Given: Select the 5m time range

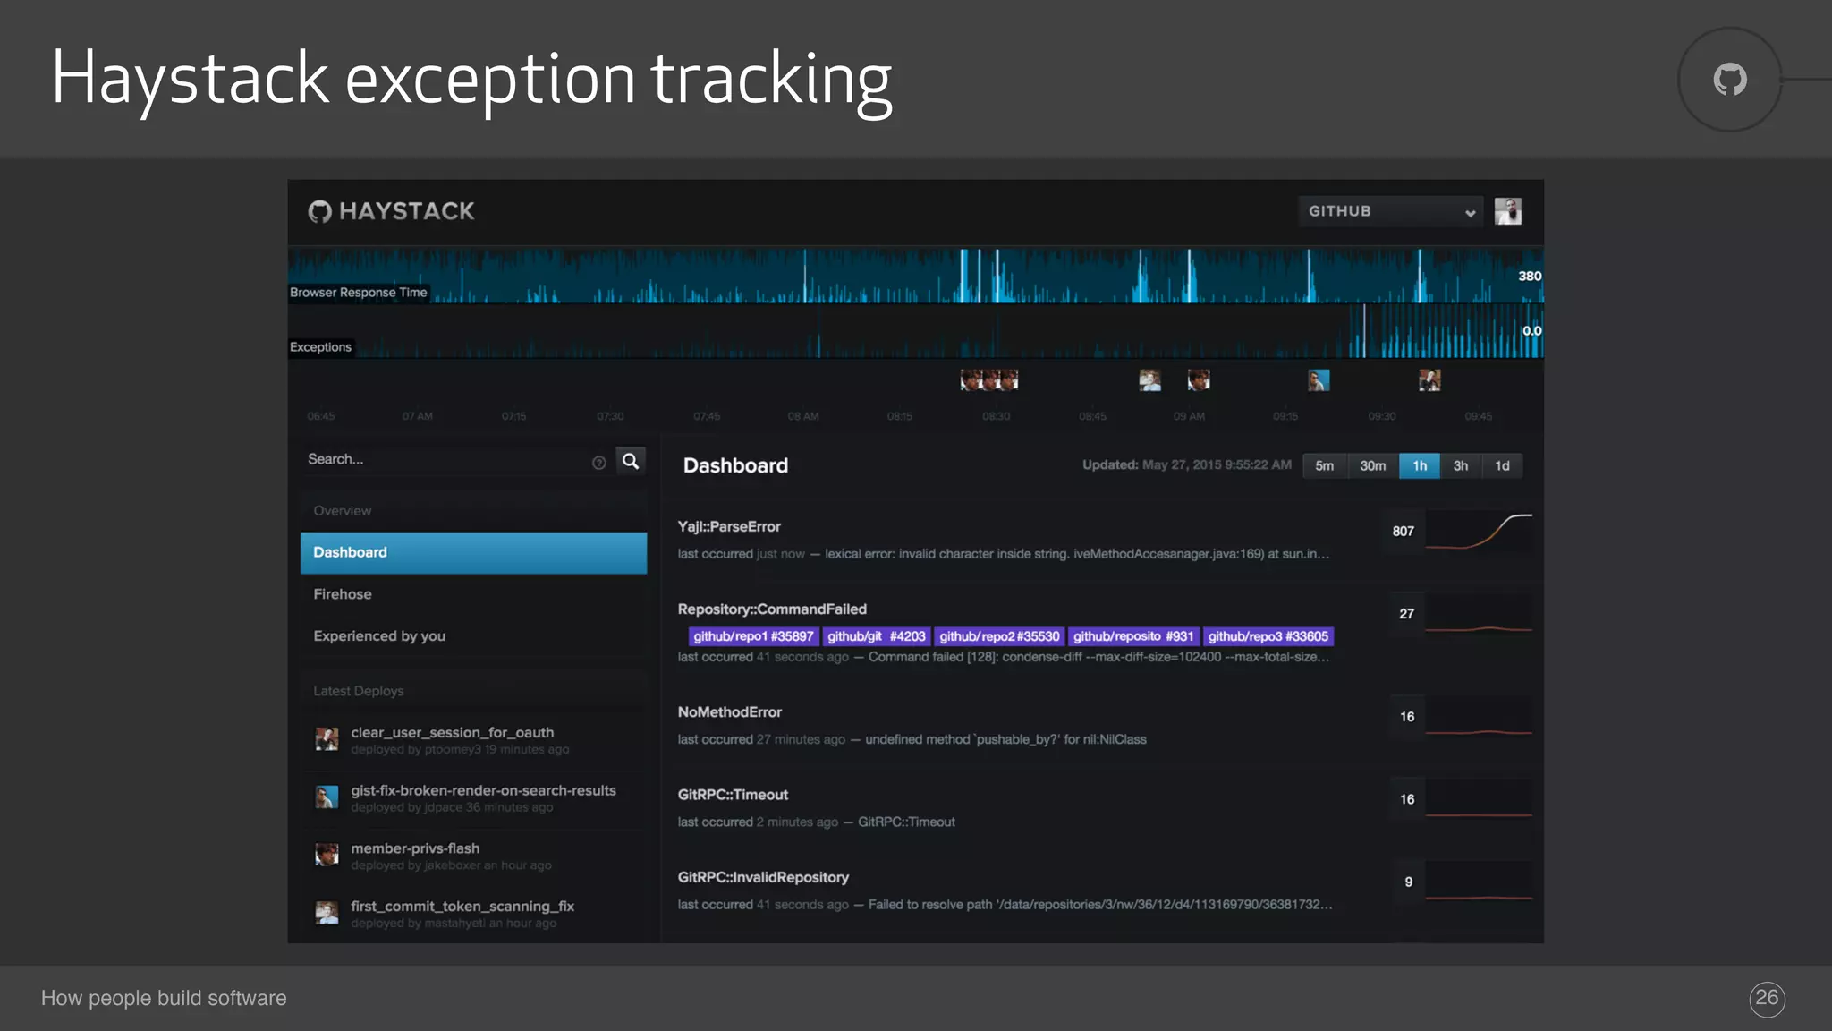Looking at the screenshot, I should (1324, 466).
